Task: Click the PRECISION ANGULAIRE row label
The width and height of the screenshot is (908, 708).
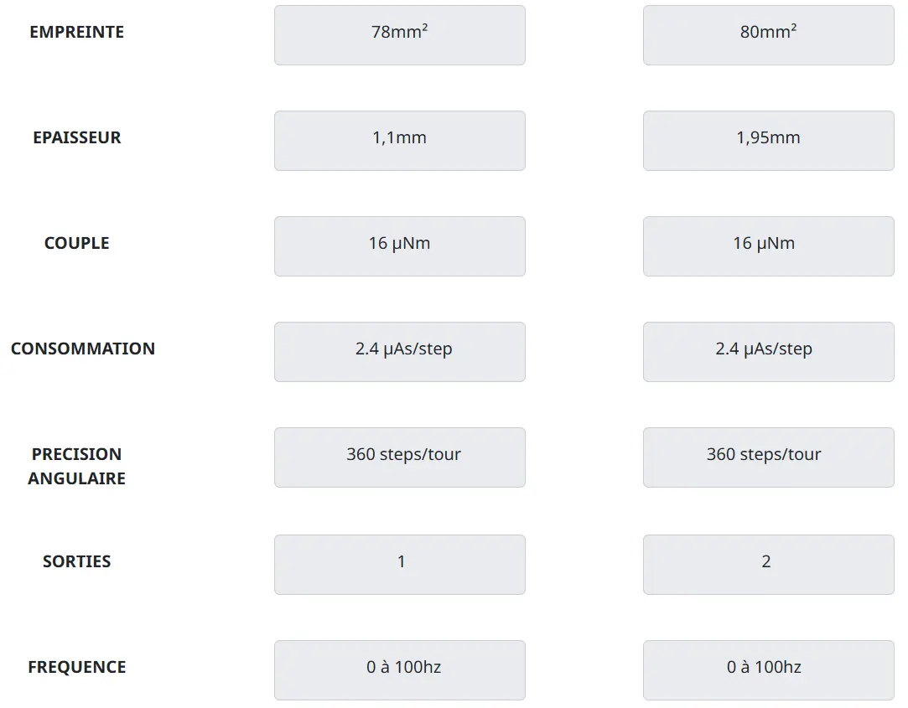Action: click(x=76, y=466)
